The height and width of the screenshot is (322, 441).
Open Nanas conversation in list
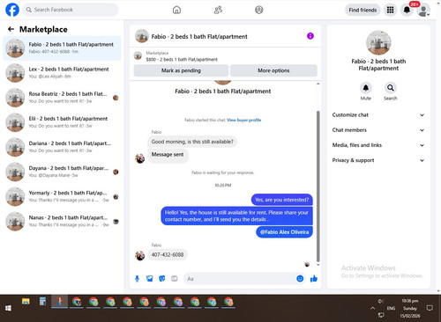[x=62, y=221]
